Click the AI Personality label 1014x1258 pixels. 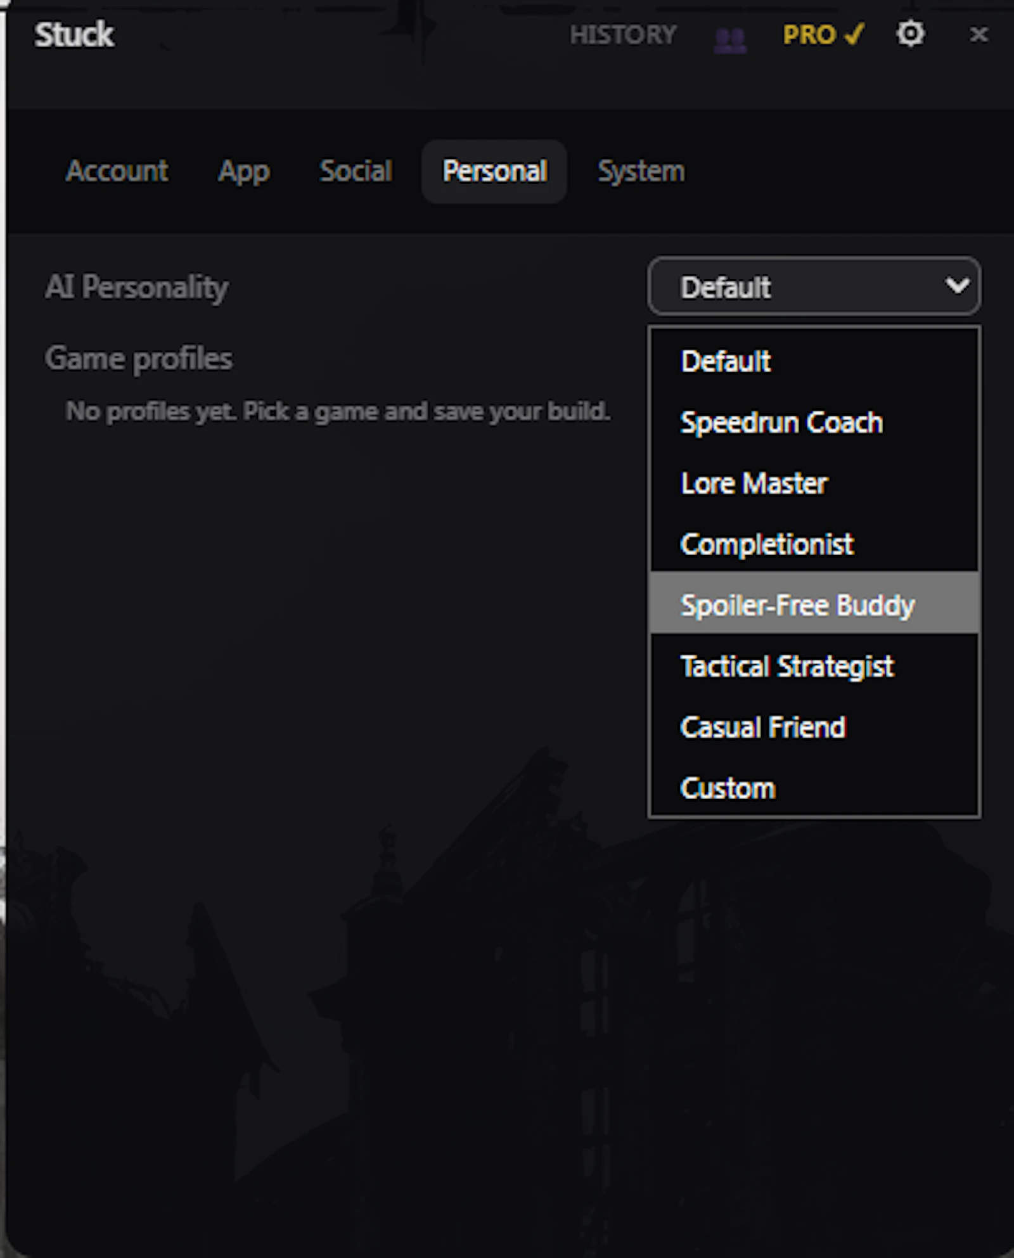point(136,288)
